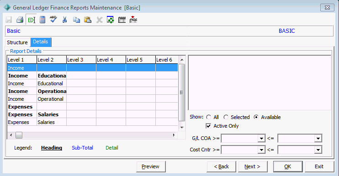Viewport: 339px width, 176px height.
Task: Open the Cost Cntr <= dropdown
Action: 318,150
